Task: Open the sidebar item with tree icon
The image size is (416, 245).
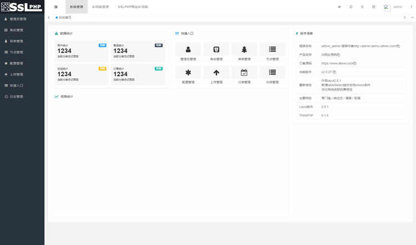Action: (x=22, y=41)
